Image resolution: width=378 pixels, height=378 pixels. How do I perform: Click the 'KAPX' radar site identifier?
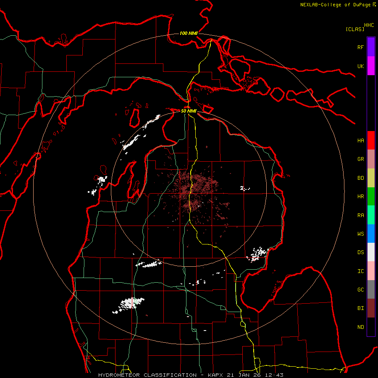(x=215, y=375)
